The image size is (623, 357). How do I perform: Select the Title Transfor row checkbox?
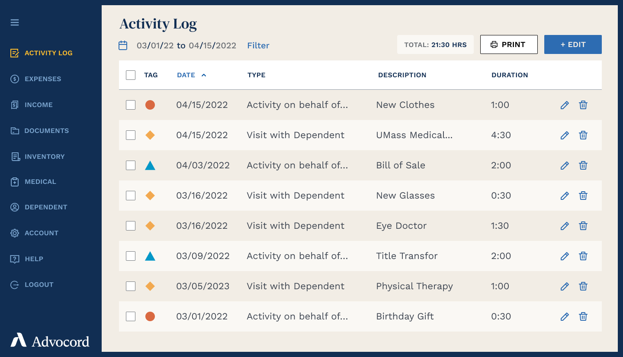(131, 256)
